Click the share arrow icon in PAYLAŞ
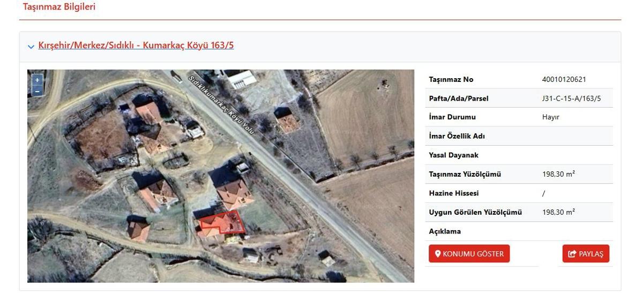The width and height of the screenshot is (643, 295). [x=572, y=254]
